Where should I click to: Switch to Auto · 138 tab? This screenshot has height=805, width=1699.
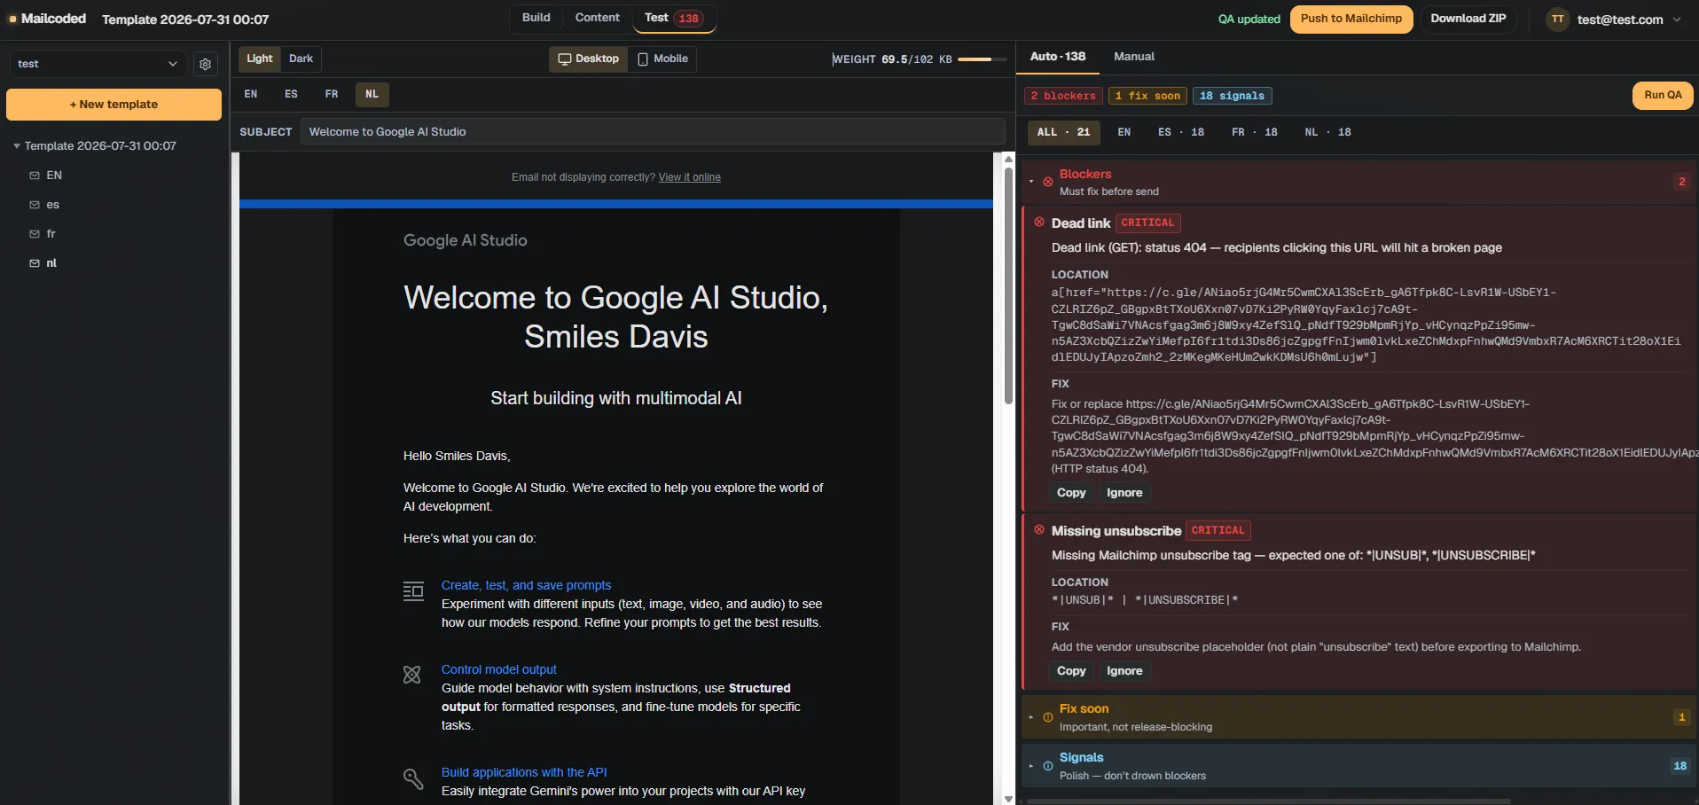click(x=1058, y=57)
